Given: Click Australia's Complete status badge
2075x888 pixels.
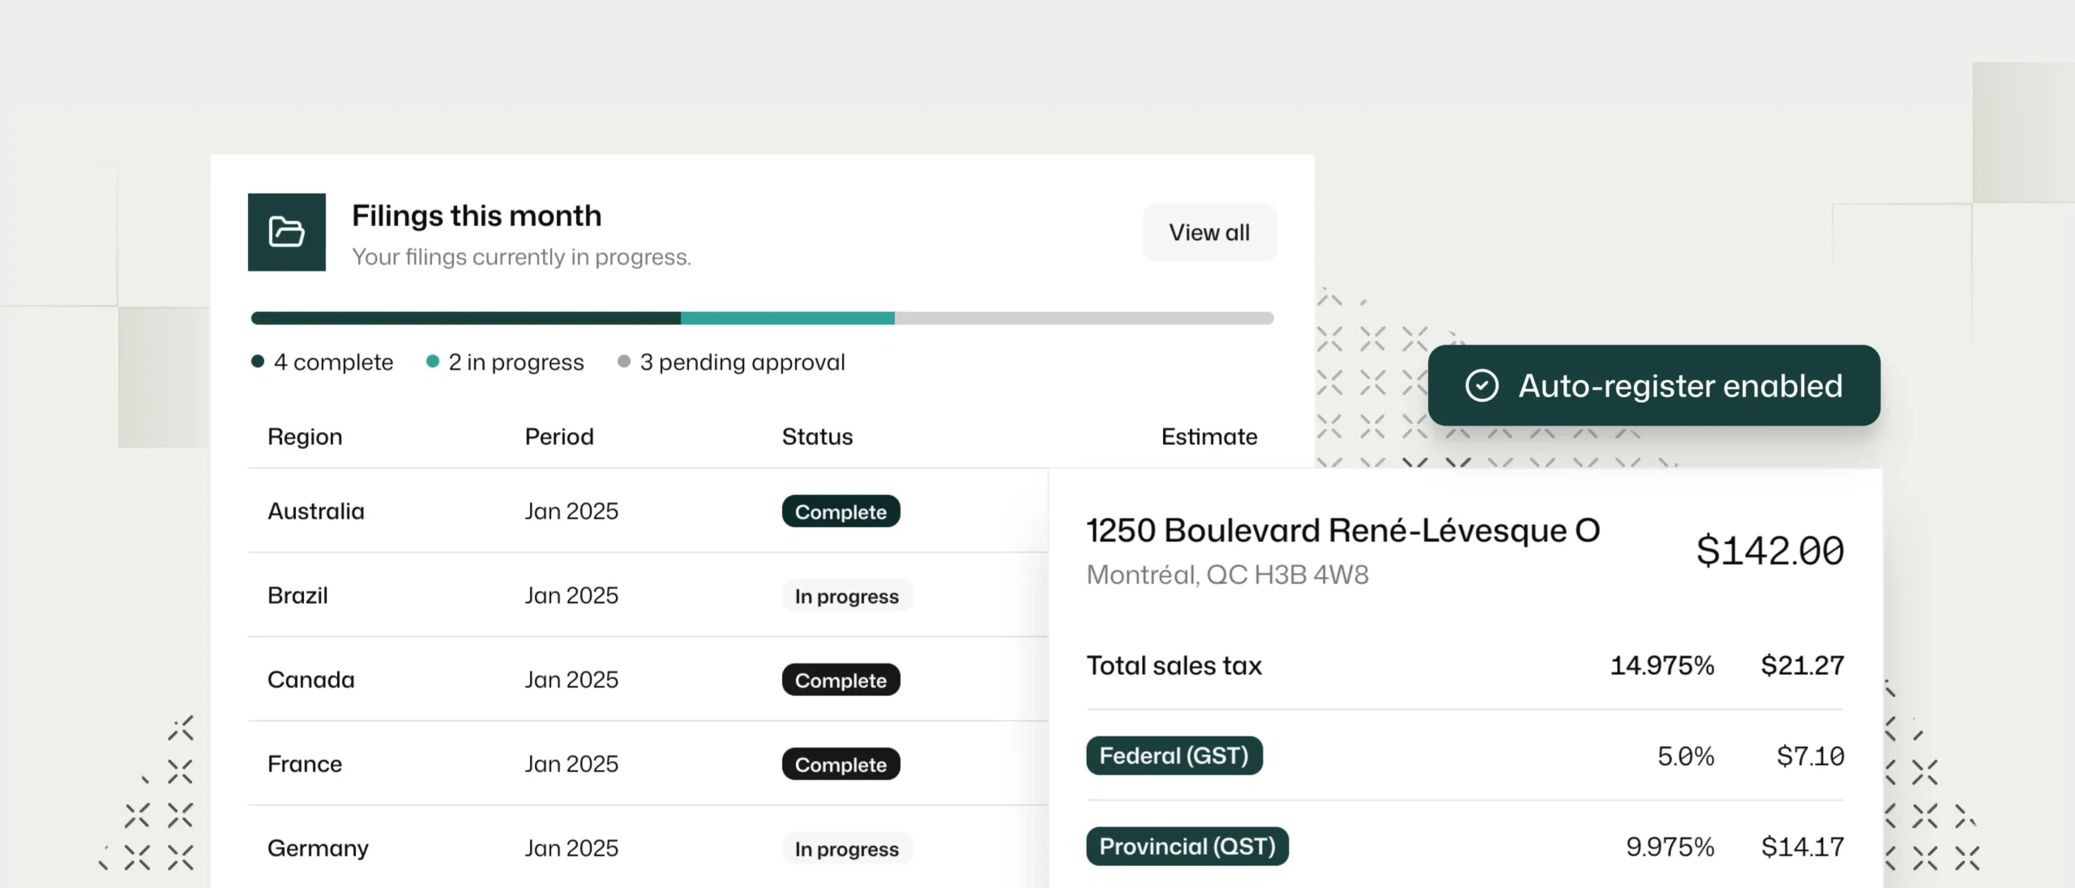Looking at the screenshot, I should click(x=841, y=511).
